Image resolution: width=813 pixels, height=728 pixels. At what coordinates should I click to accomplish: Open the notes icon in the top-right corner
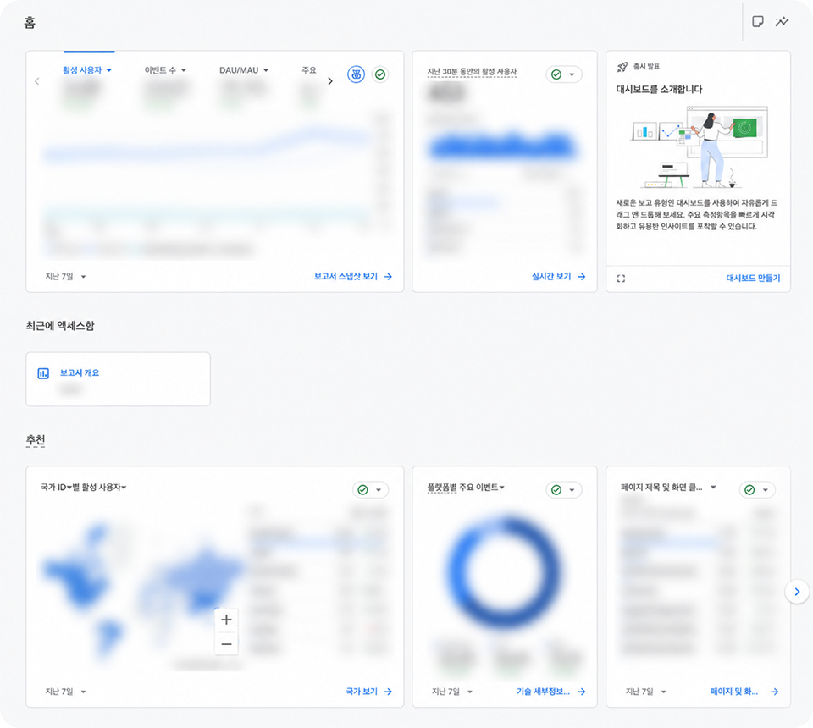(757, 22)
